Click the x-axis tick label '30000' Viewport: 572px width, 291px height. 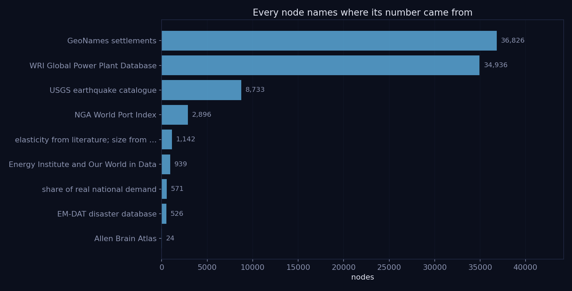click(434, 267)
